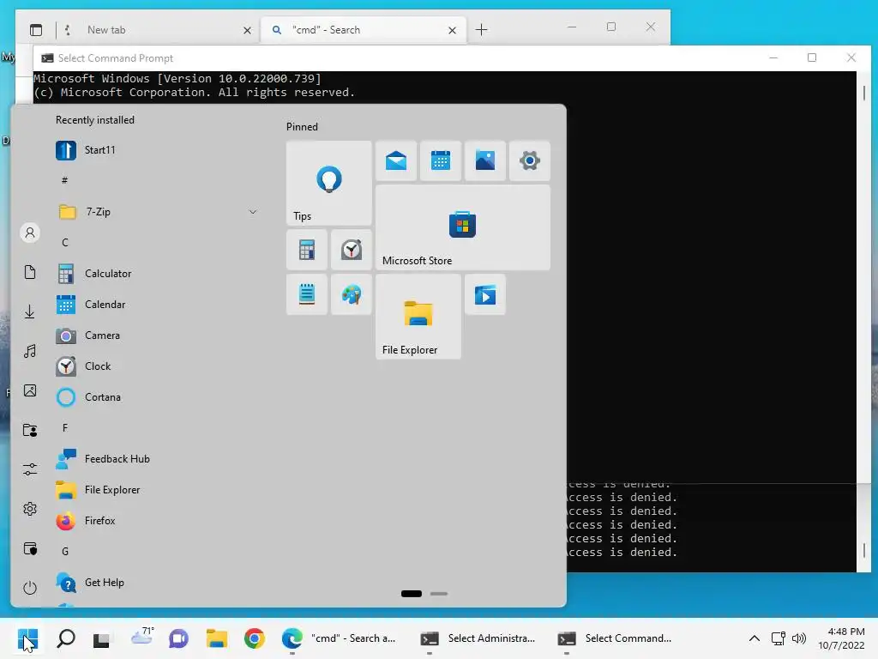Viewport: 878px width, 659px height.
Task: Add a new tab in Edge
Action: tap(482, 30)
